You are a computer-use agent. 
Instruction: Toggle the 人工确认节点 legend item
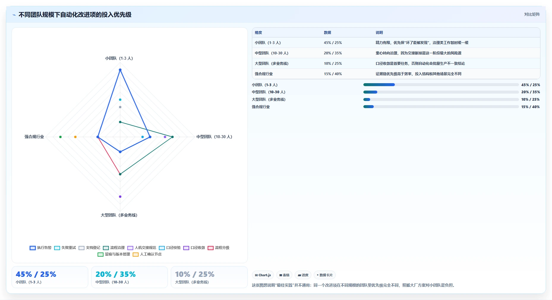coord(147,254)
